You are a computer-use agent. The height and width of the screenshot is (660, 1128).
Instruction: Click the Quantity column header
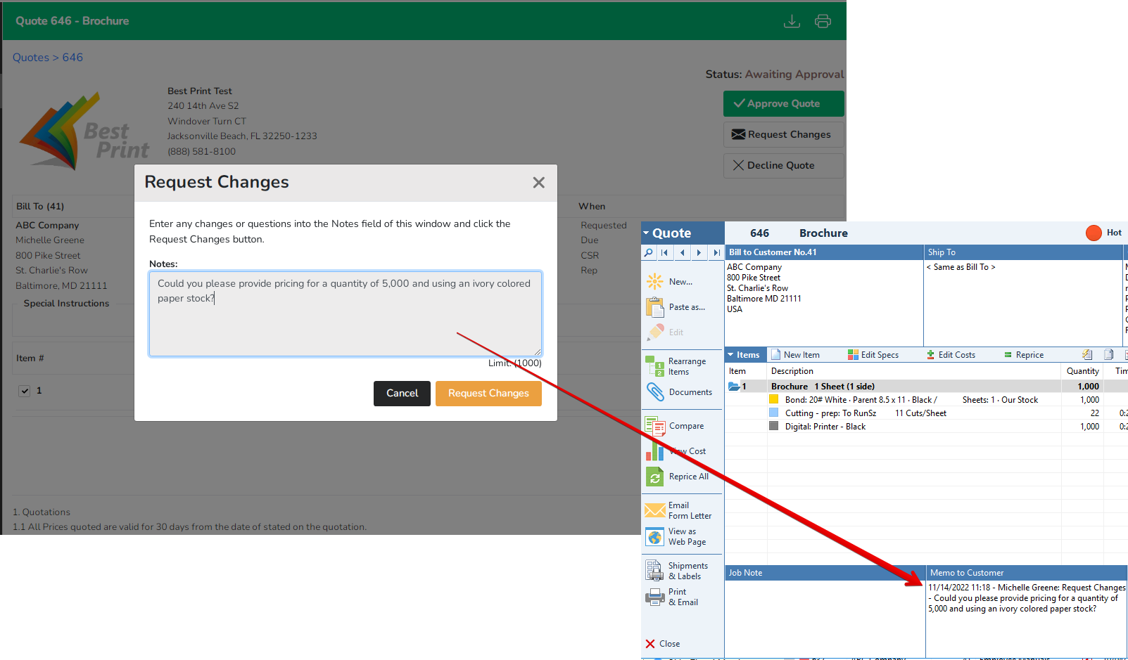click(1082, 371)
